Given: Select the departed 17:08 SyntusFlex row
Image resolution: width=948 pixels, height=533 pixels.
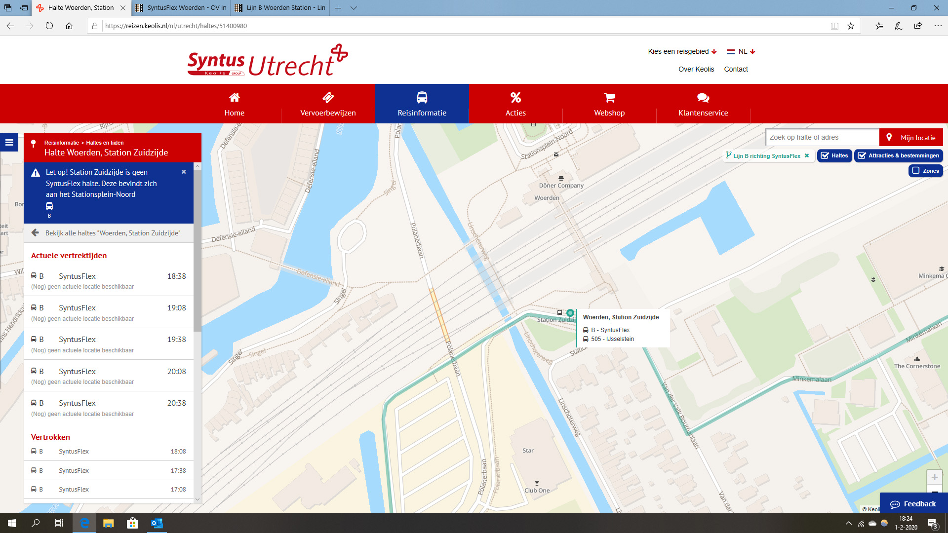Looking at the screenshot, I should point(109,490).
